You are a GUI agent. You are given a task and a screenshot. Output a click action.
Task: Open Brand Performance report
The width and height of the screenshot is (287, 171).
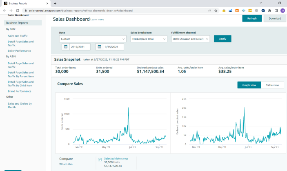(20, 91)
